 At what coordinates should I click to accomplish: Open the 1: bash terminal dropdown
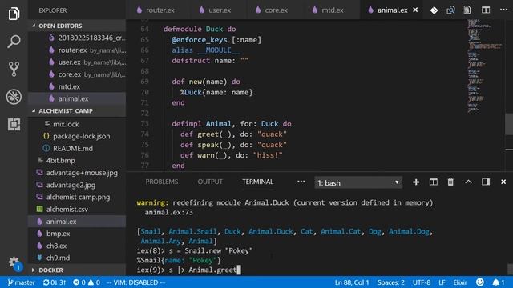[x=358, y=182]
